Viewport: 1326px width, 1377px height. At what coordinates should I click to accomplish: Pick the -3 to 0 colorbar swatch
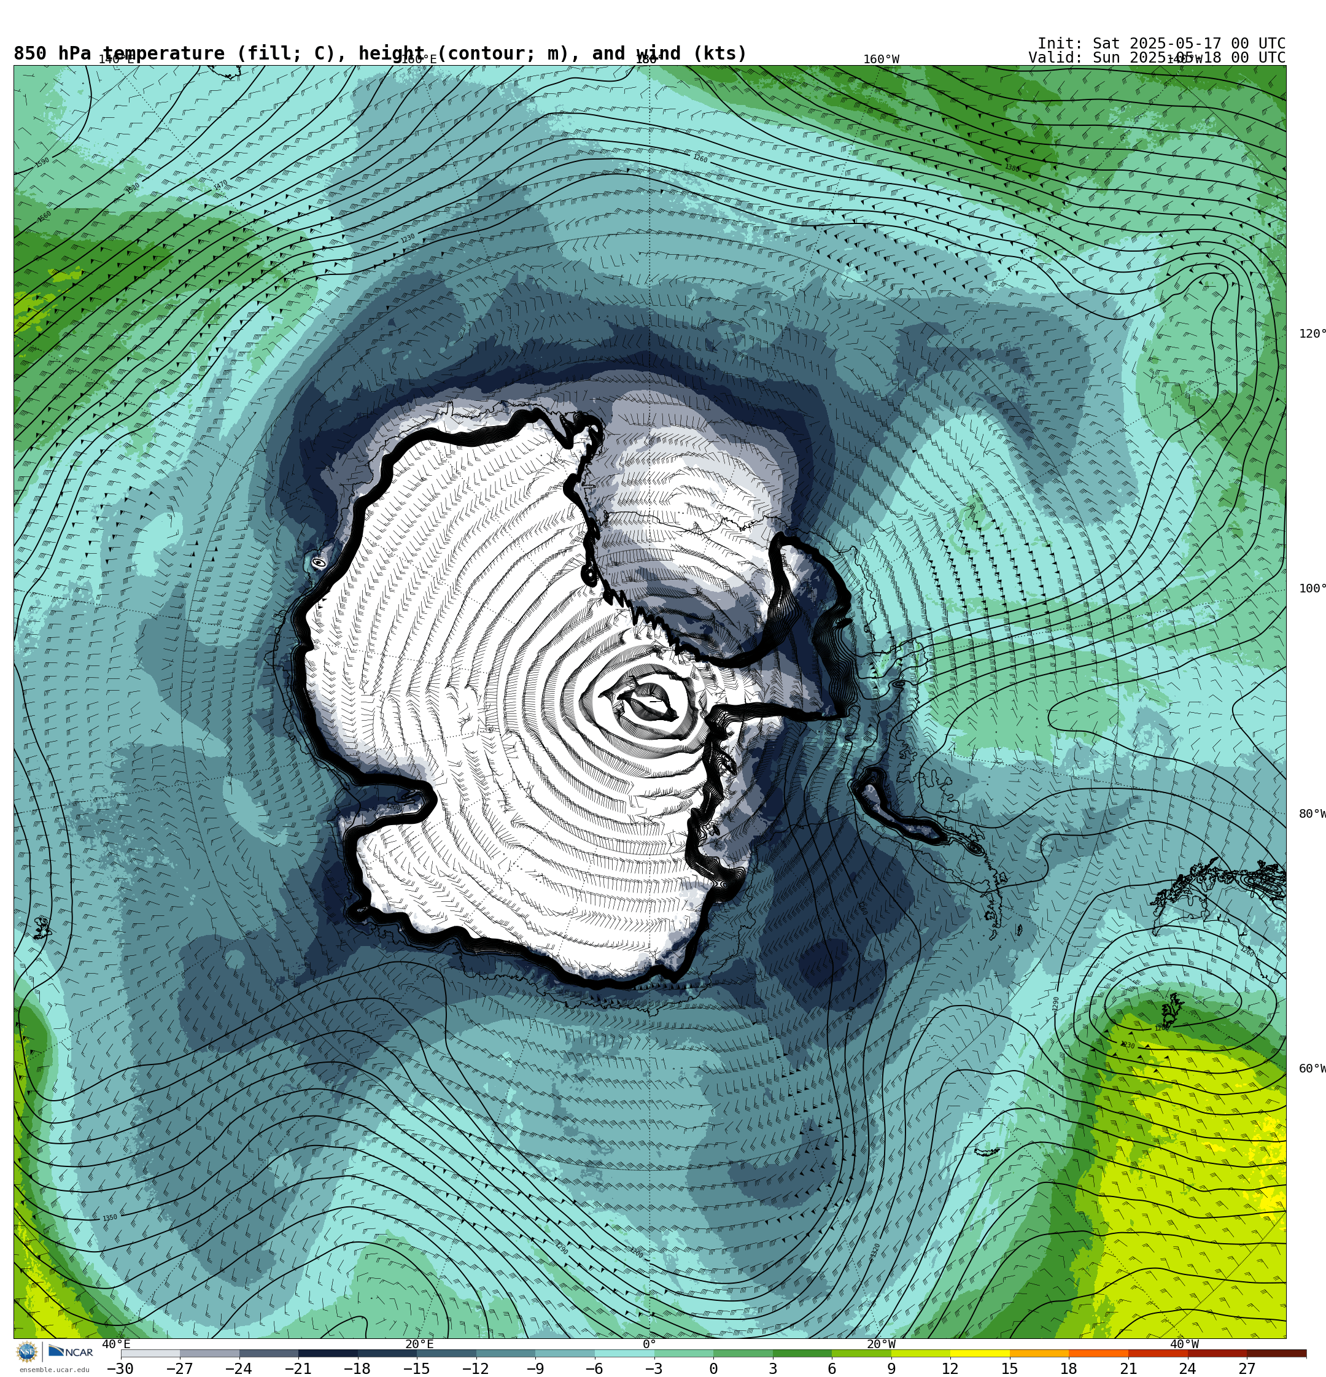pyautogui.click(x=684, y=1353)
